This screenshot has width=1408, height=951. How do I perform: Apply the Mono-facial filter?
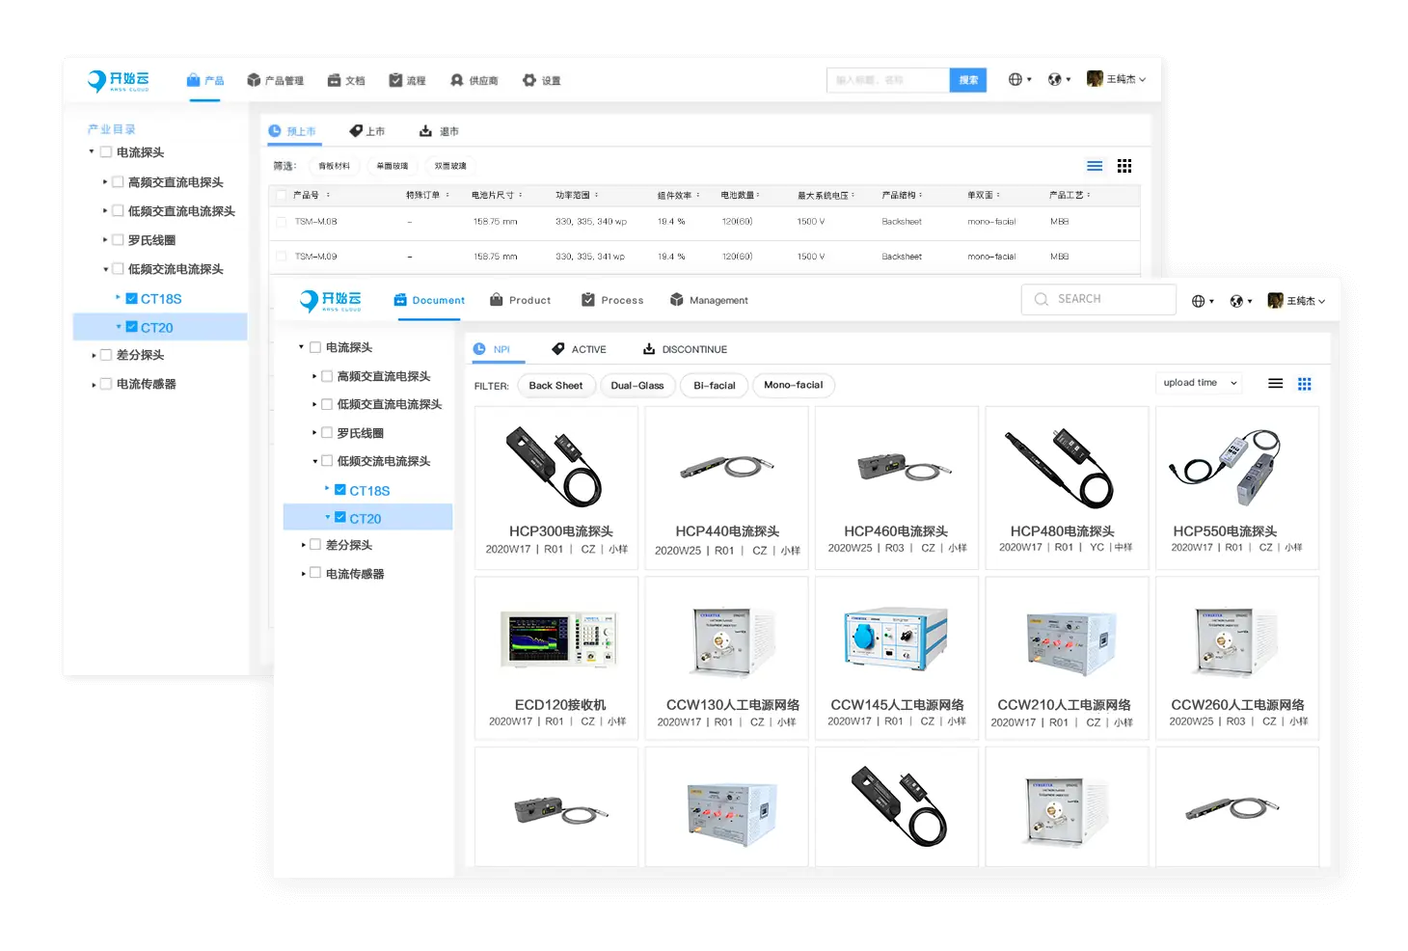[x=793, y=386]
